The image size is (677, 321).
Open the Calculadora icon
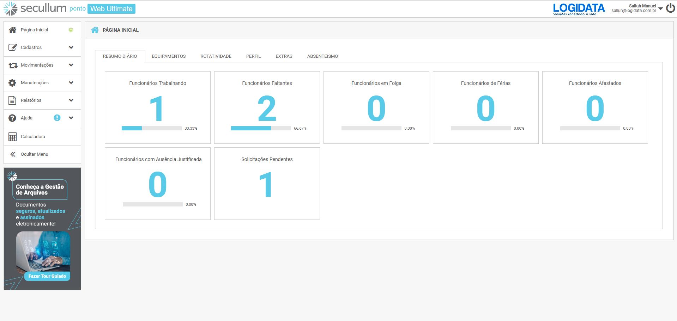coord(12,137)
